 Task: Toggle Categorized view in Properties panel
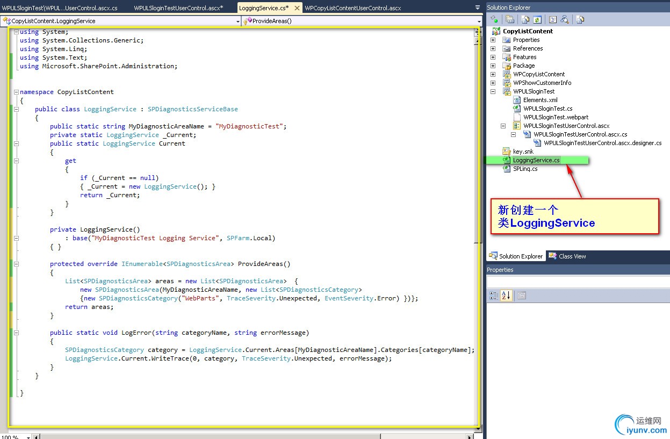pos(494,296)
